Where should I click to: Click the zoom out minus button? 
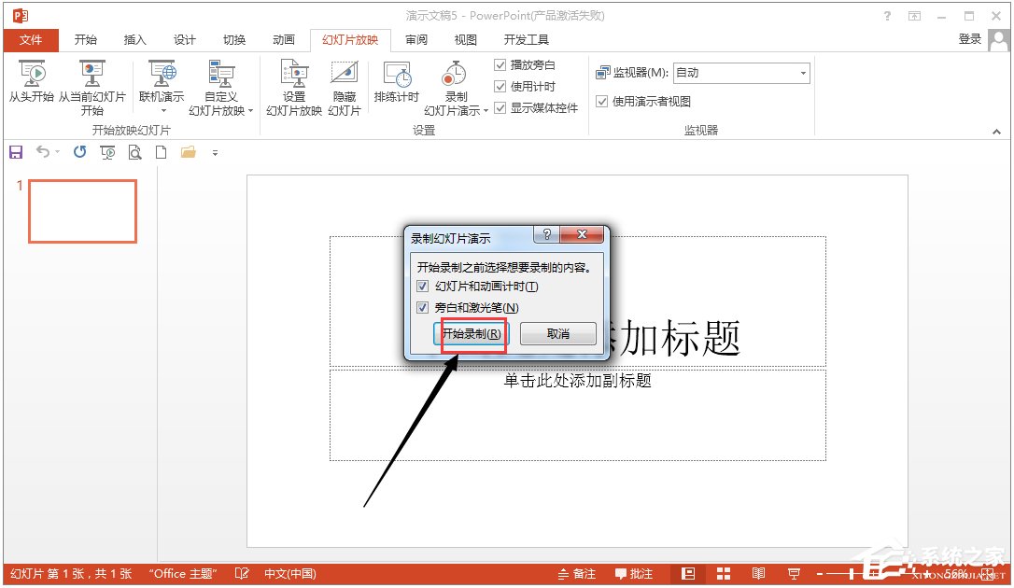[x=820, y=574]
